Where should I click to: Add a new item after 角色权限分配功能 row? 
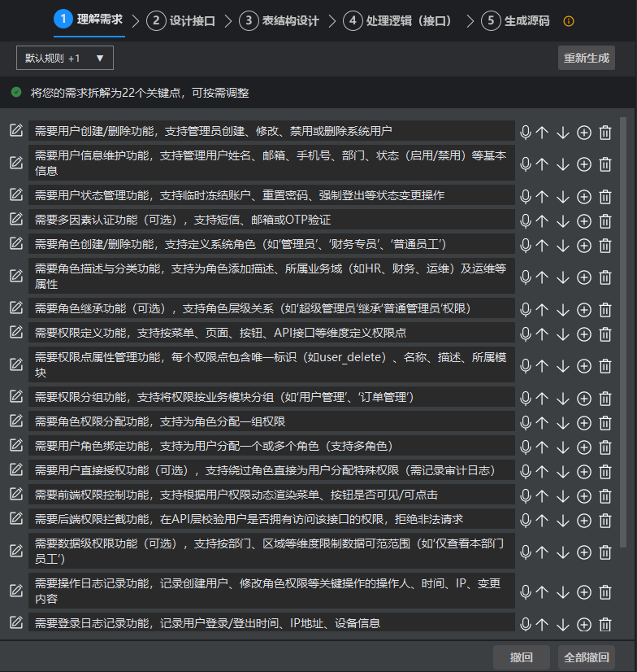(x=583, y=421)
